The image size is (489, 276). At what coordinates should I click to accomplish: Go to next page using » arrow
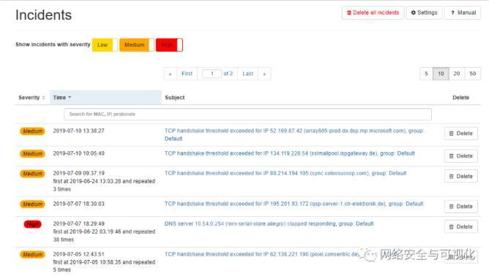point(264,74)
